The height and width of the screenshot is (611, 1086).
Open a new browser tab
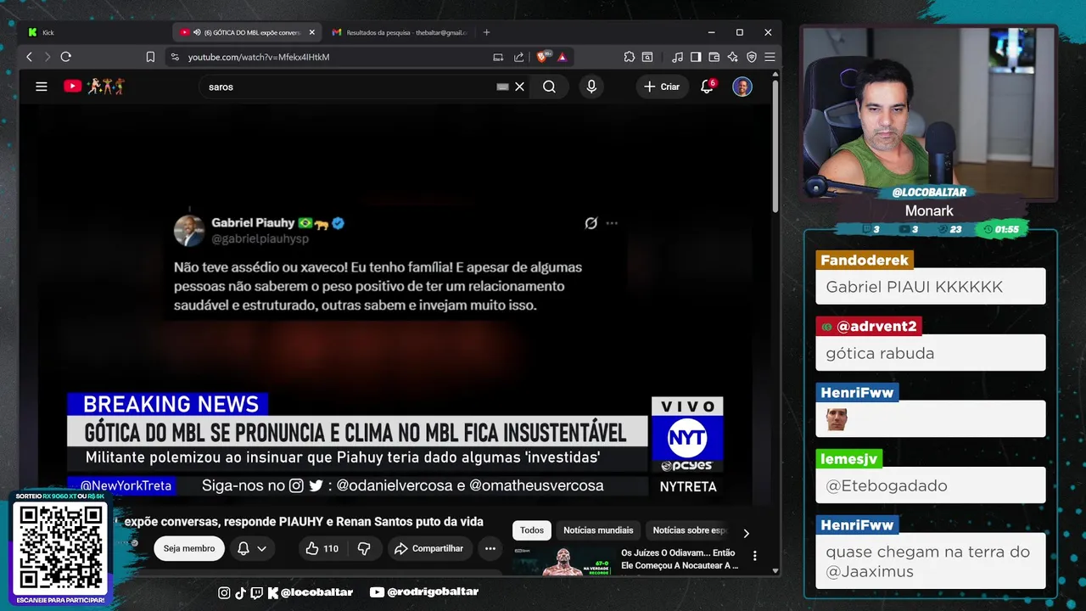(486, 32)
